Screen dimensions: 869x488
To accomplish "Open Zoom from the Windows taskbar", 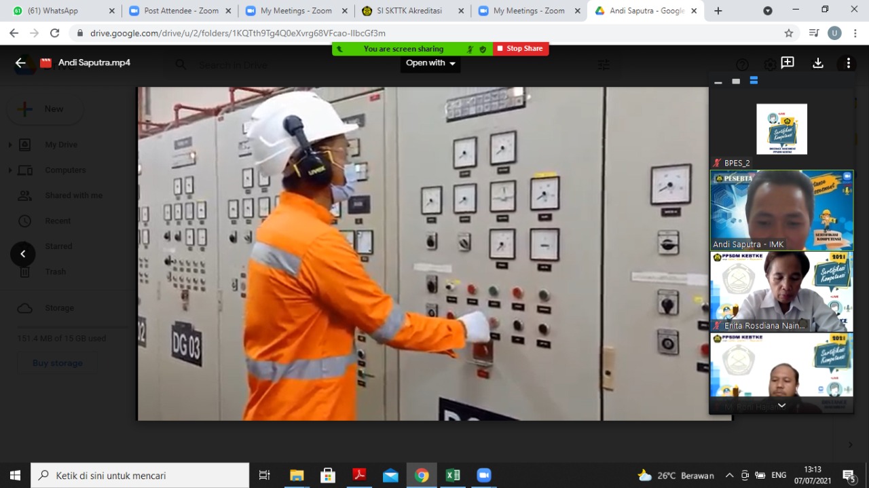I will (x=483, y=475).
